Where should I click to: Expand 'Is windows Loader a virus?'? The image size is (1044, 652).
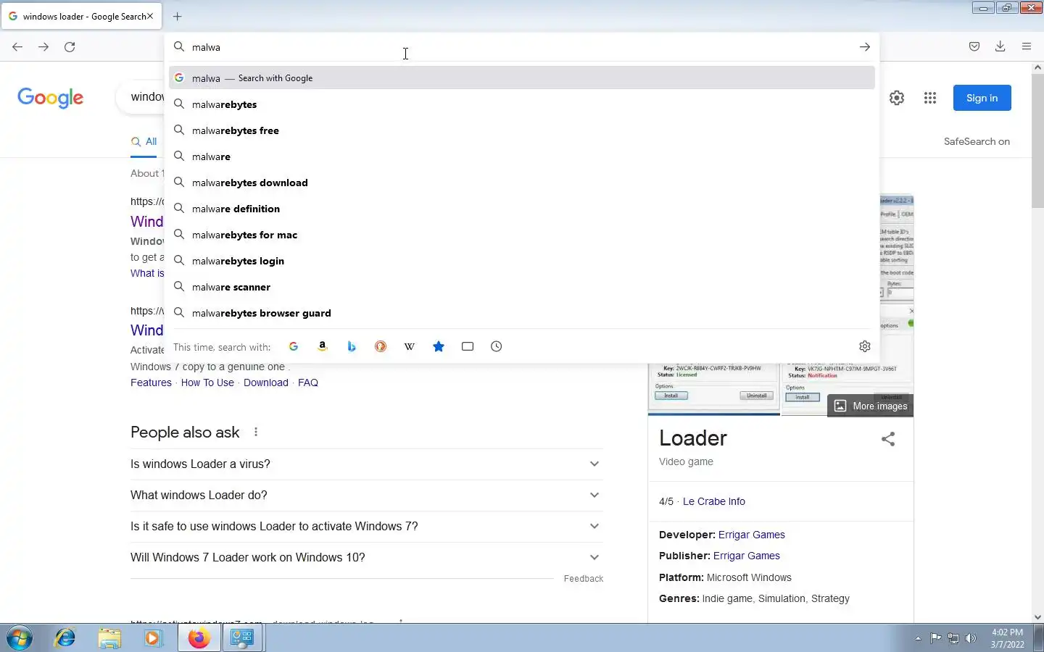[x=367, y=464]
